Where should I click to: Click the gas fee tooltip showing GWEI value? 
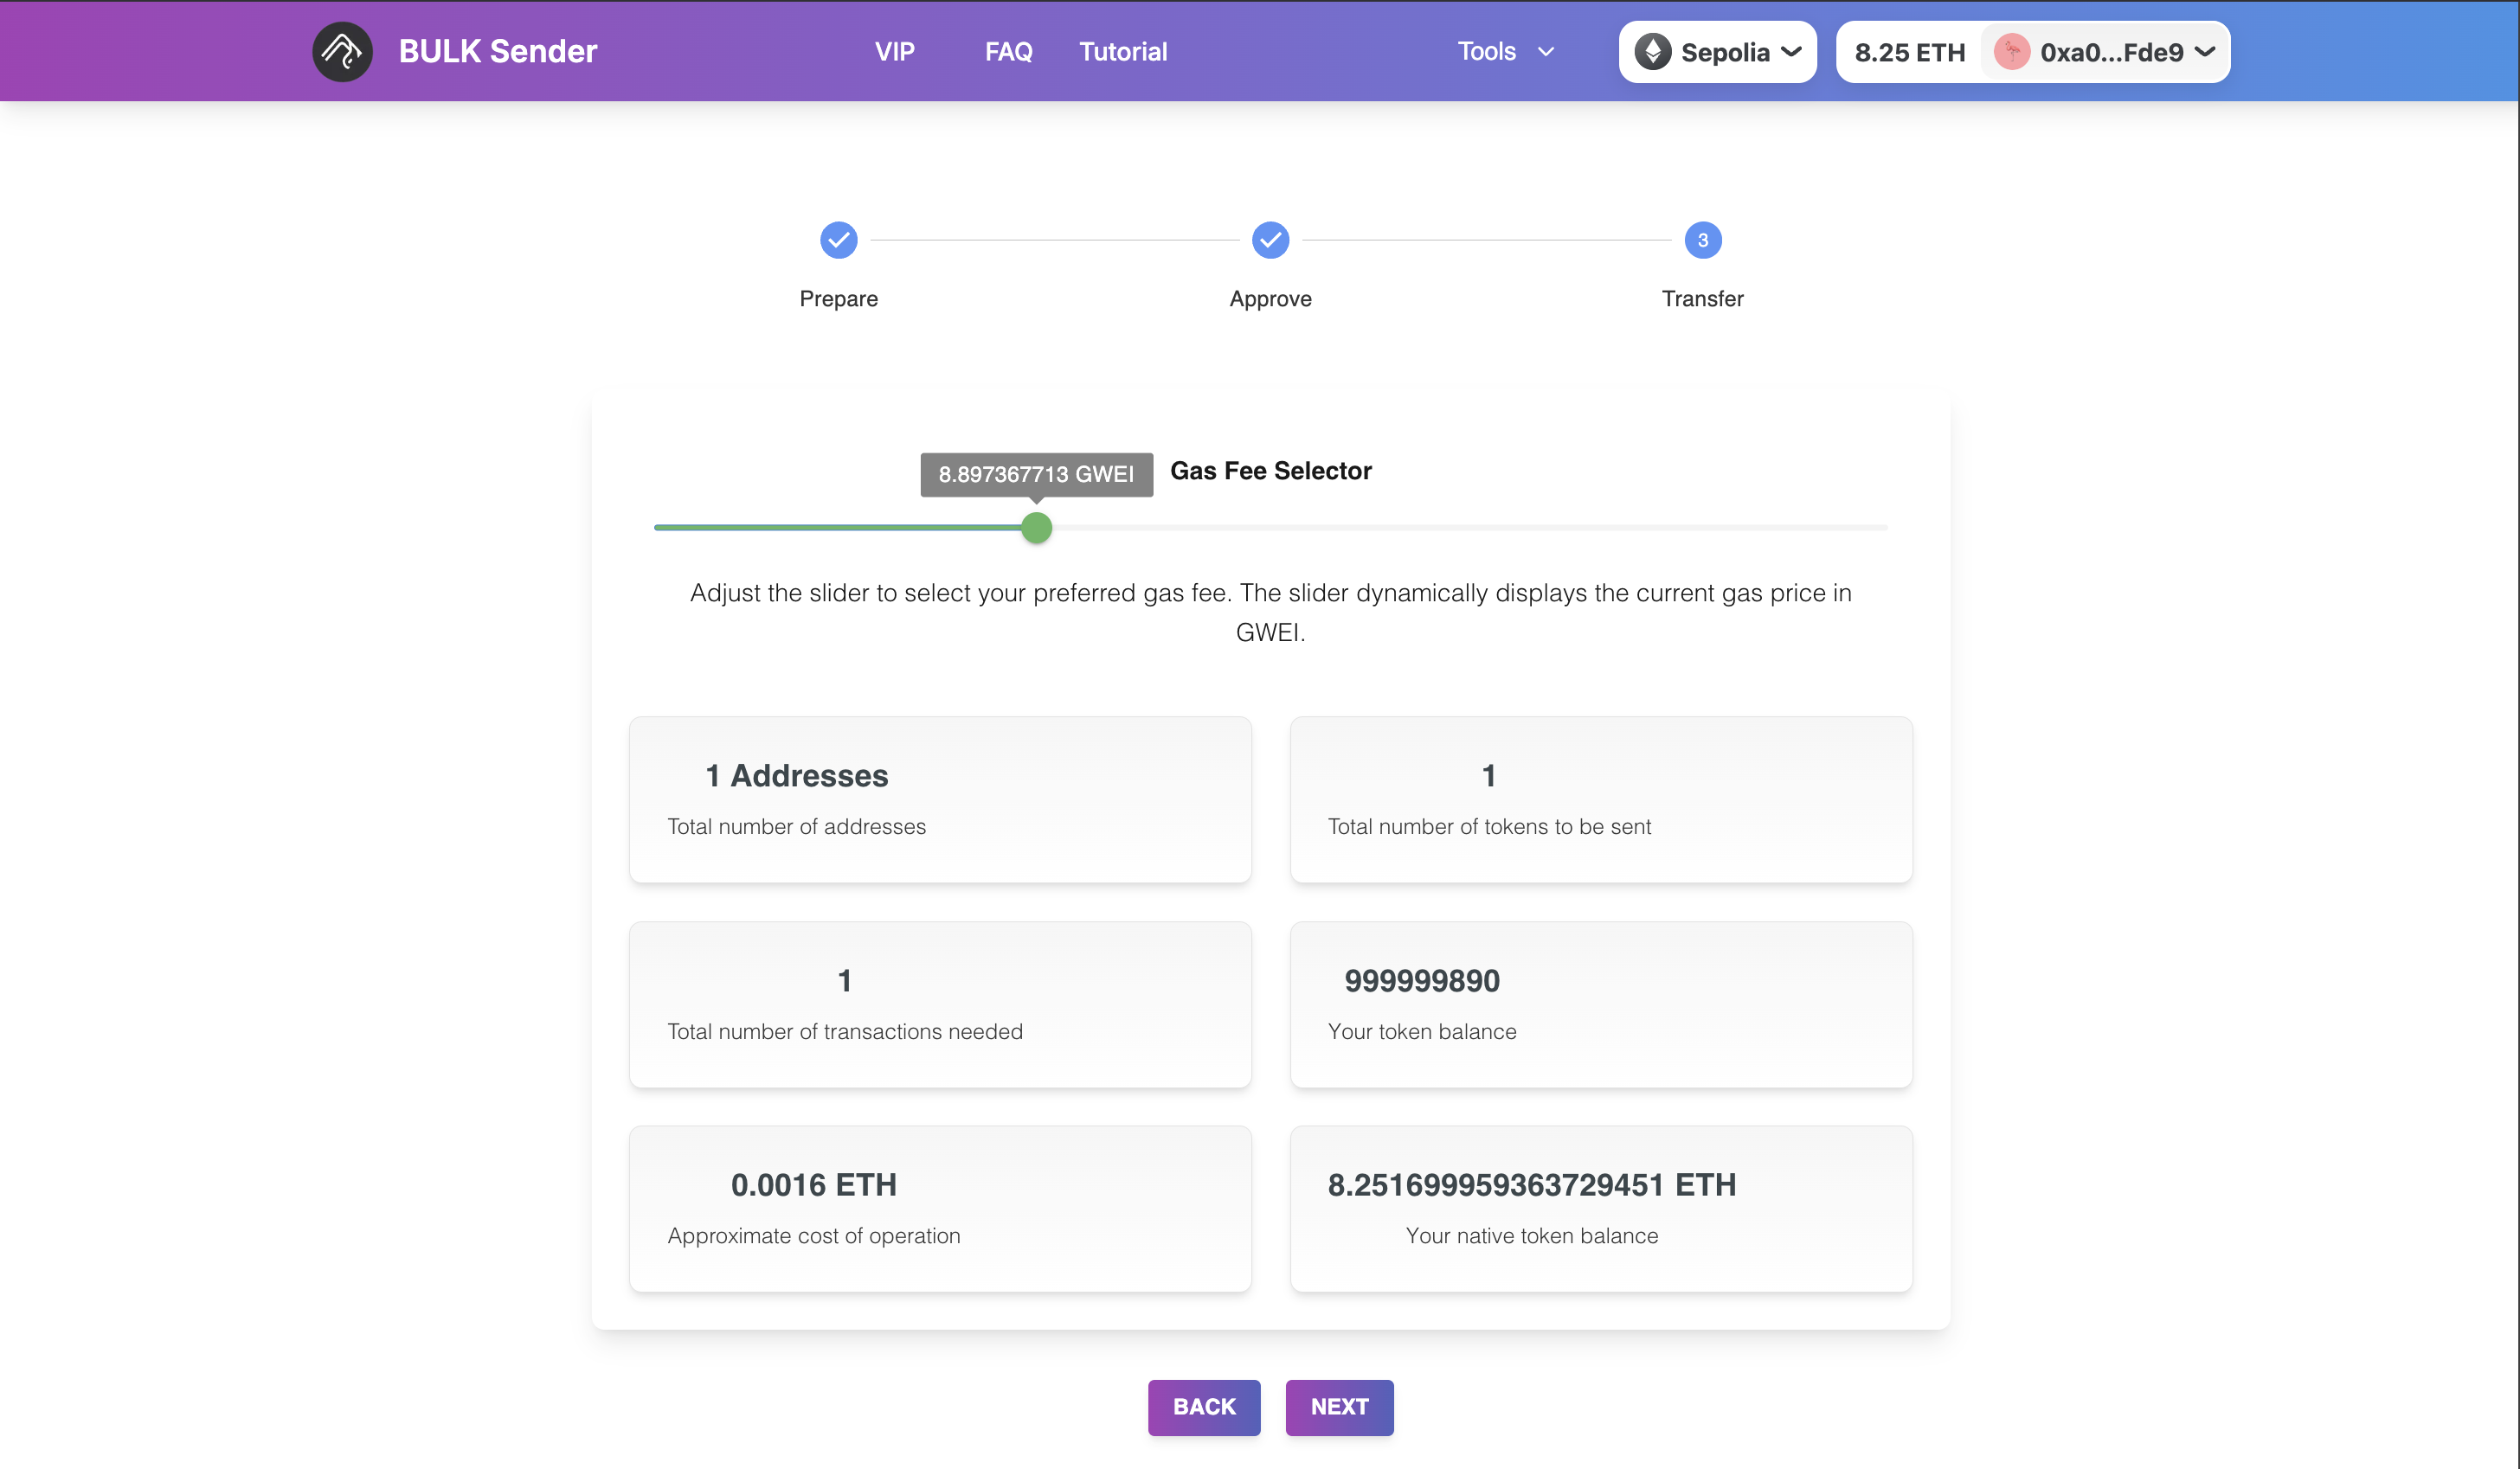tap(1035, 474)
